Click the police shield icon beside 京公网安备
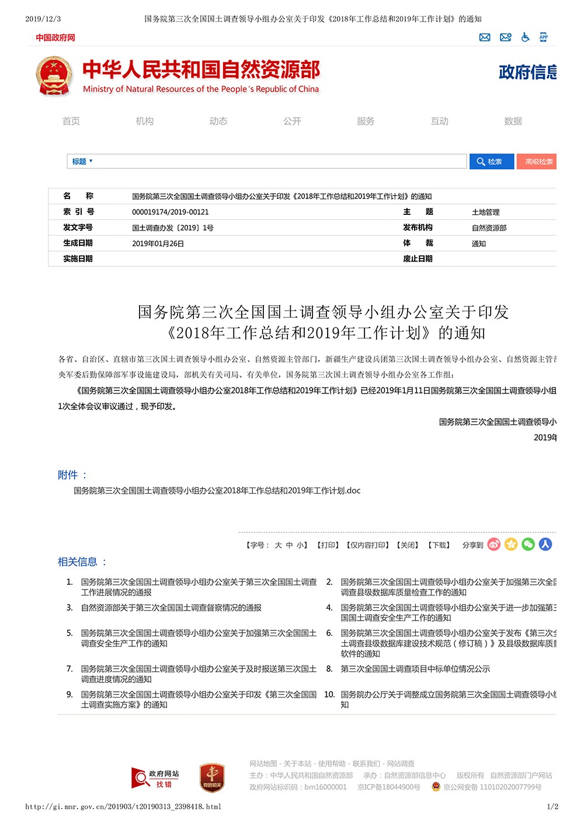584x826 pixels. tap(436, 786)
